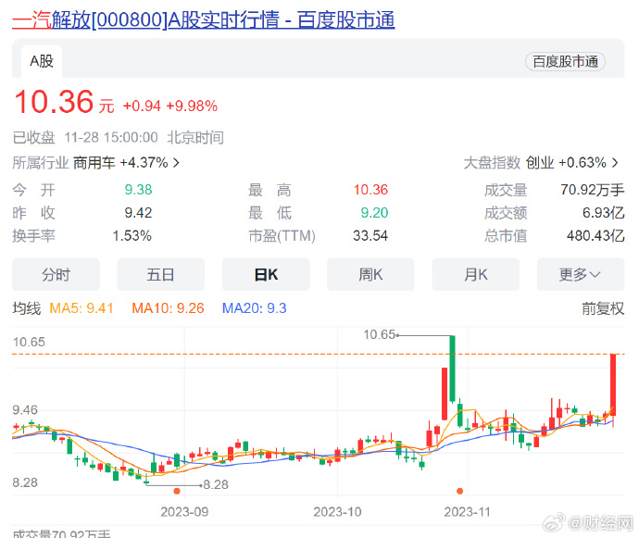This screenshot has width=639, height=538.
Task: Click the 最低 value 9.20
Action: point(374,213)
